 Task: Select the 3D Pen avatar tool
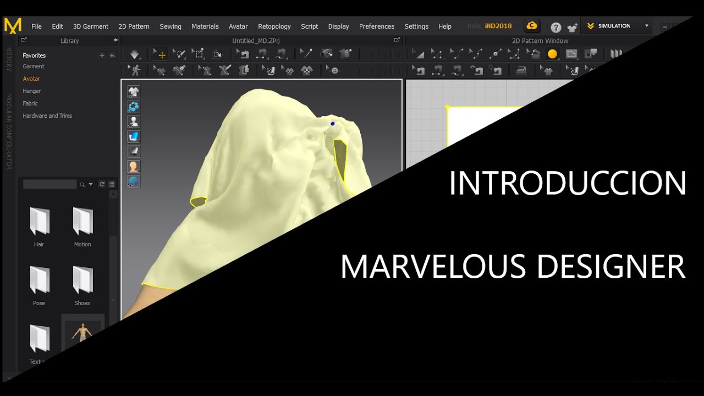pos(224,70)
